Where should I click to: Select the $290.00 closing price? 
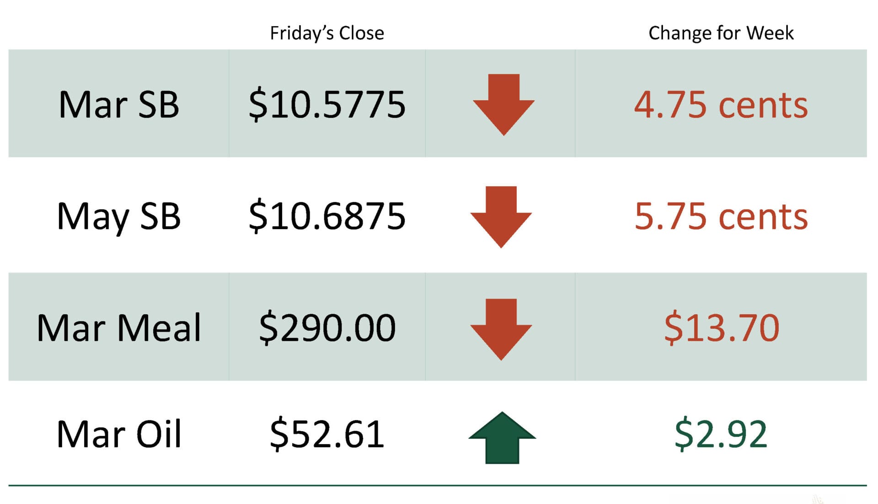tap(327, 328)
